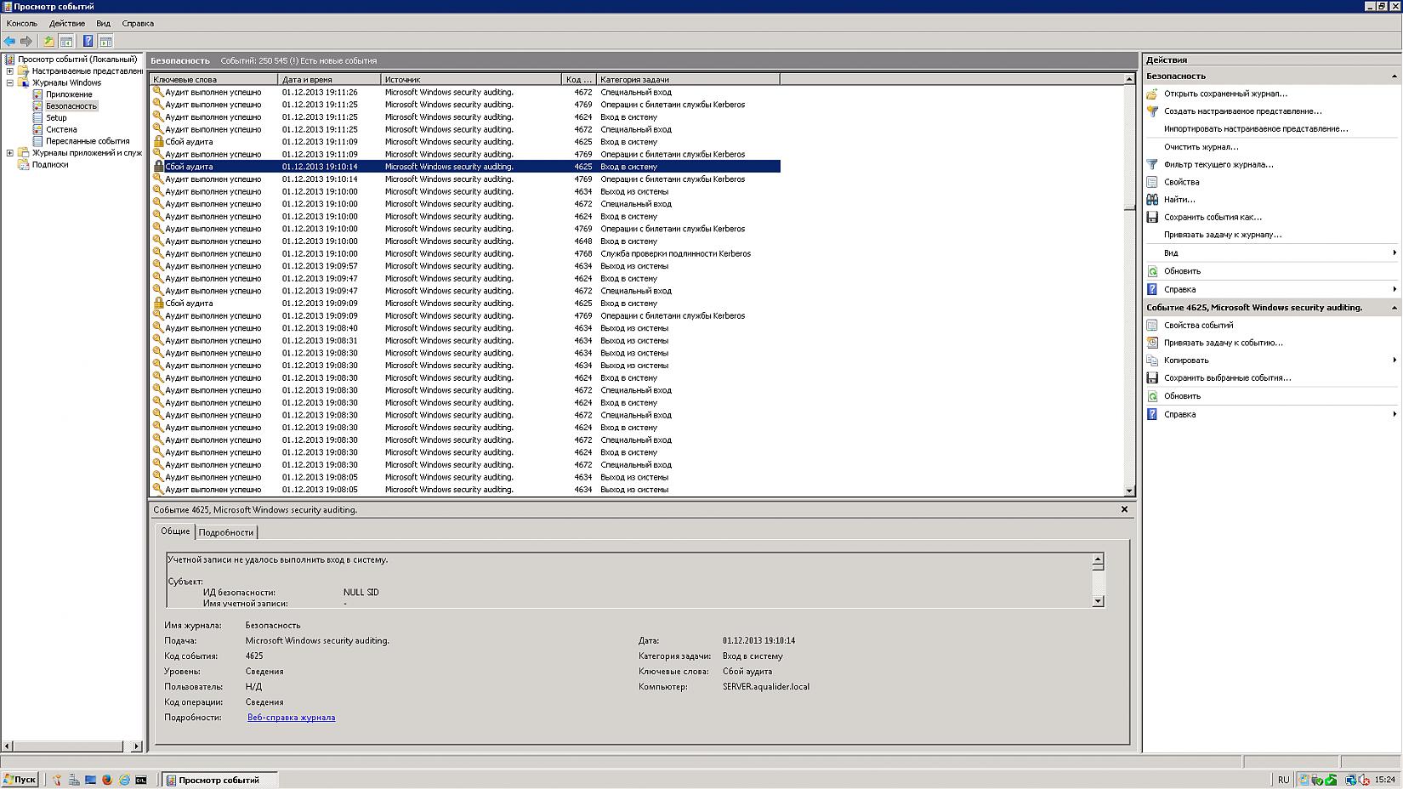Select 'Система' log in the tree
Screen dimensions: 1403x789
click(61, 130)
